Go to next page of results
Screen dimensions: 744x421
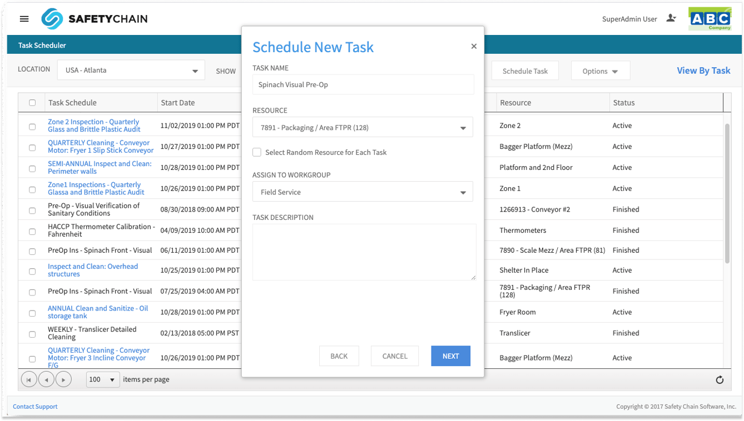click(64, 380)
